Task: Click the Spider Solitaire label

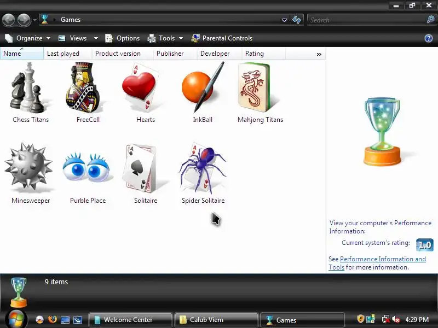Action: 203,201
